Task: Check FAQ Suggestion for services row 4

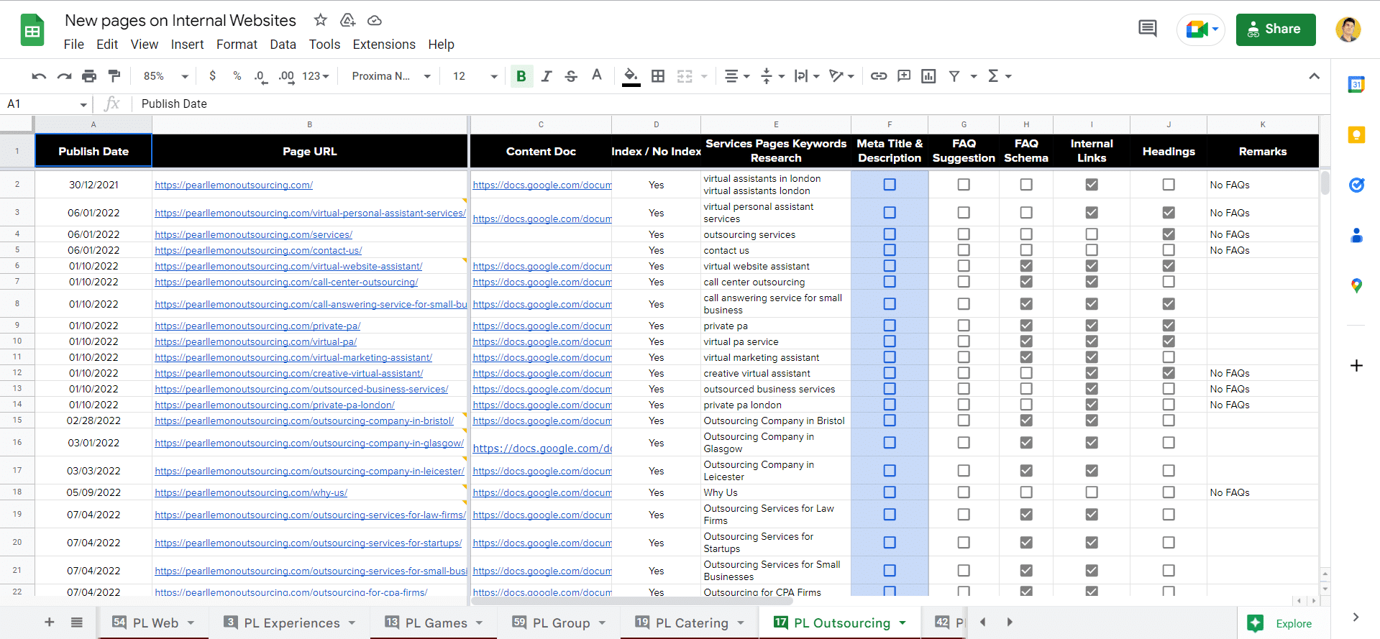Action: tap(964, 234)
